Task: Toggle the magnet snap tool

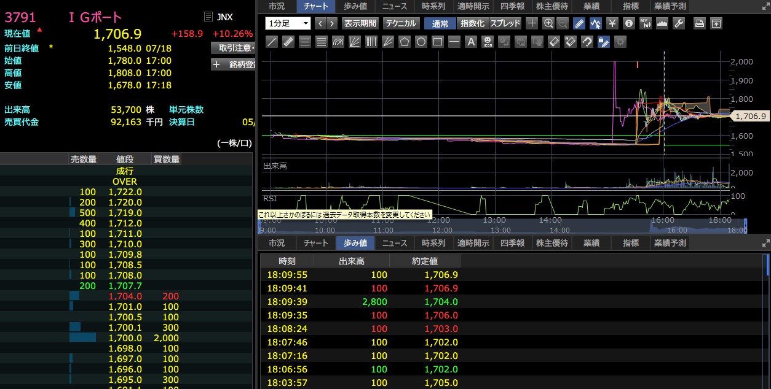Action: (x=587, y=42)
